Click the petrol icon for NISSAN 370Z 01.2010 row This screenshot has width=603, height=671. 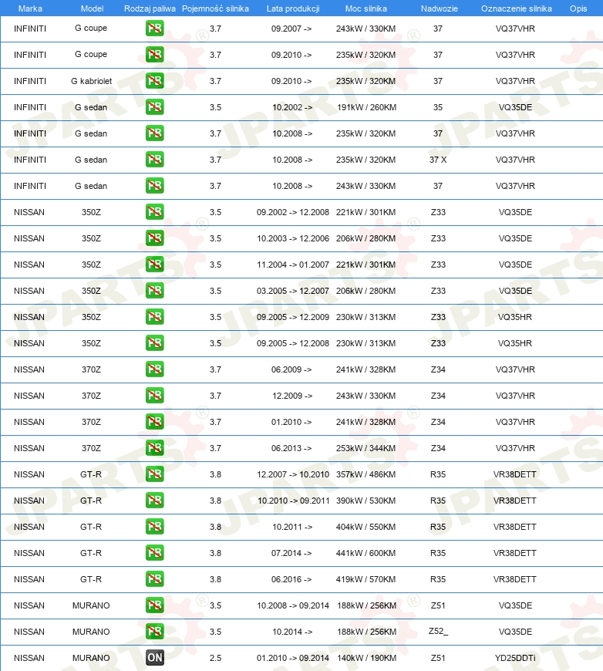coord(154,422)
